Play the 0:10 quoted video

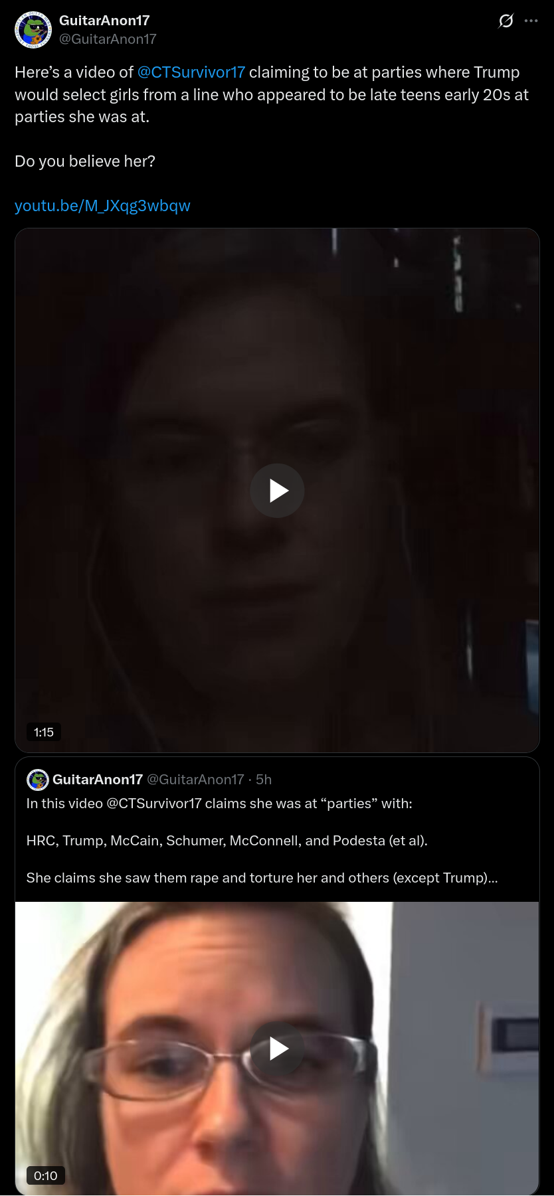277,1049
